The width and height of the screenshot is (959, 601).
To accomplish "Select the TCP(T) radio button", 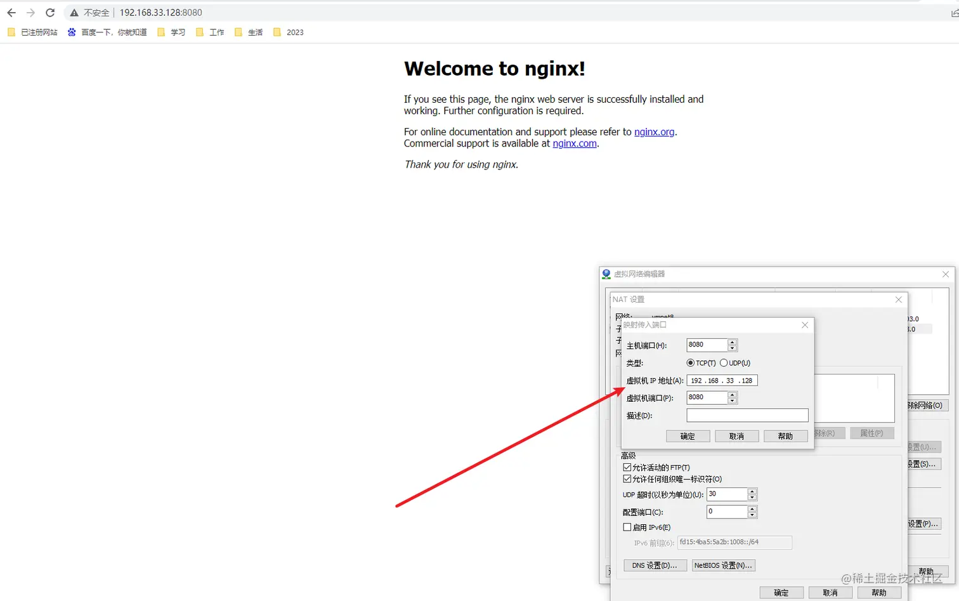I will [x=691, y=363].
